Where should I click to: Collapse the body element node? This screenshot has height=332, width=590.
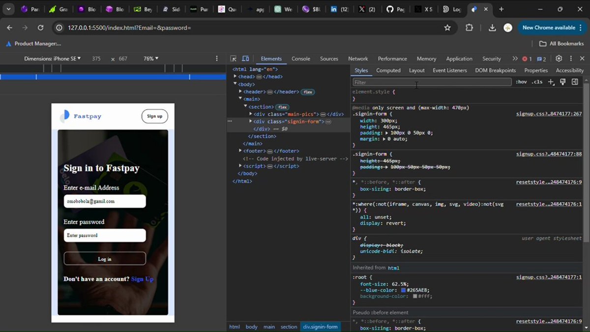pyautogui.click(x=236, y=84)
